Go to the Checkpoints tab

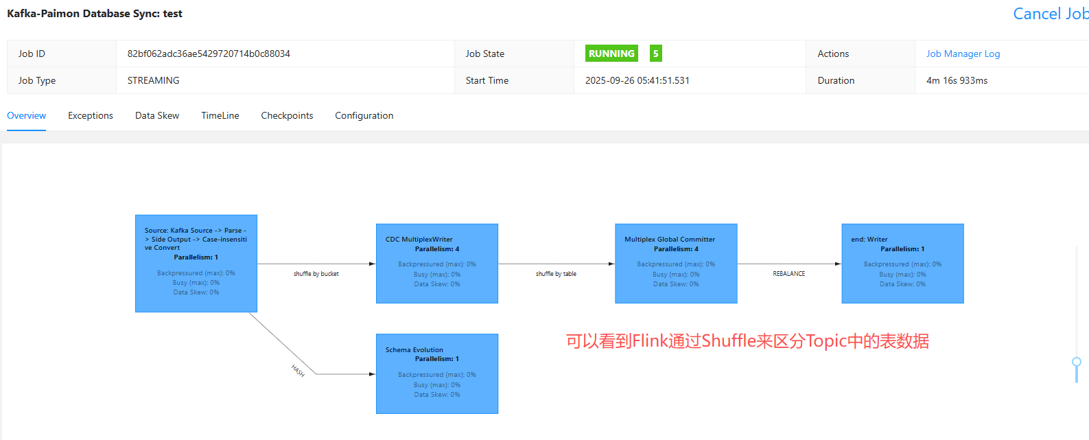pos(287,115)
